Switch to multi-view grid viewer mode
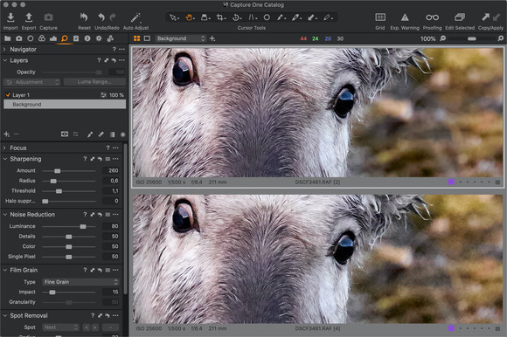The height and width of the screenshot is (337, 507). 136,38
